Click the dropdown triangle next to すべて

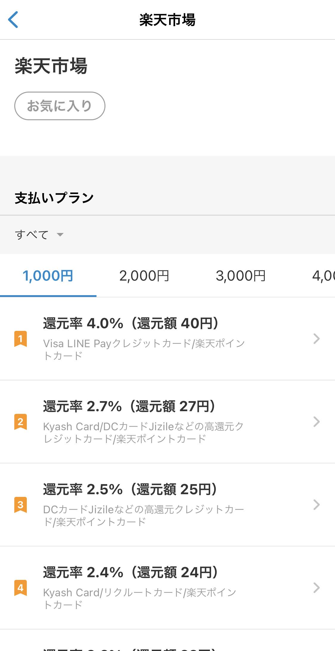pyautogui.click(x=60, y=235)
